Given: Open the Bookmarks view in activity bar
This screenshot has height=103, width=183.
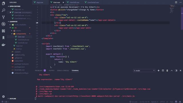Looking at the screenshot, I should 3,38.
